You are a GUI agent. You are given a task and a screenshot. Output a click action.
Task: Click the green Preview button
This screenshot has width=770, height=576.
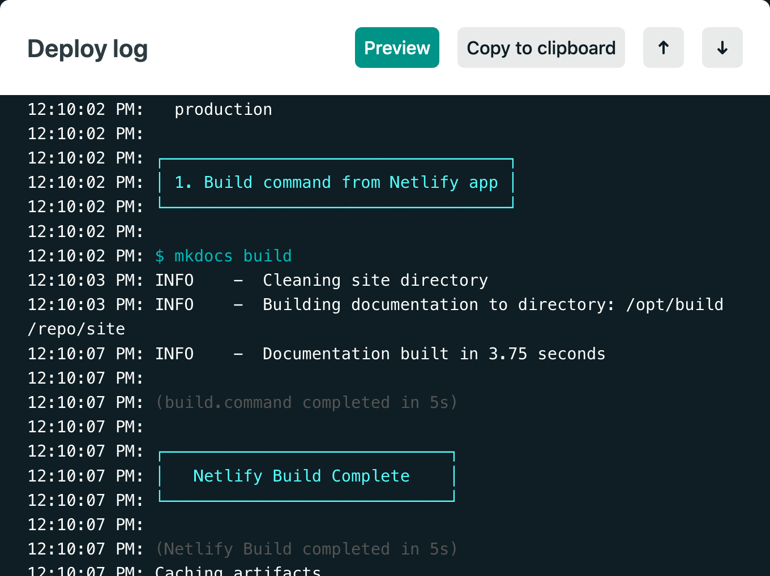[x=397, y=48]
